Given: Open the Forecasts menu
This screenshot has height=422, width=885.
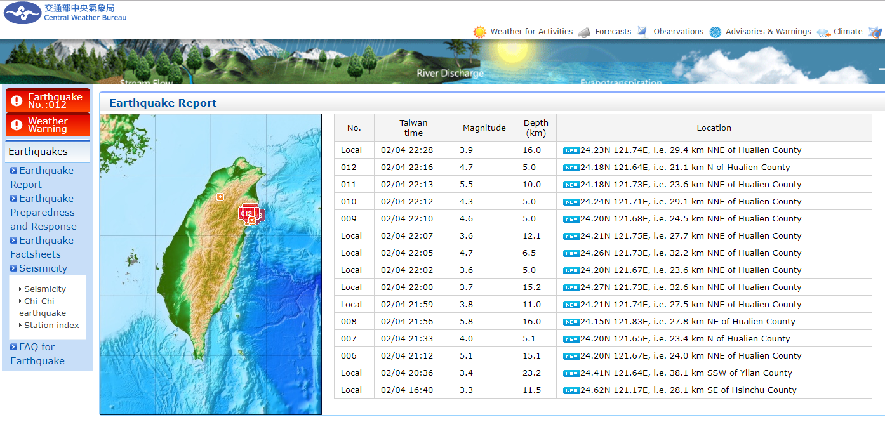Looking at the screenshot, I should [x=613, y=32].
